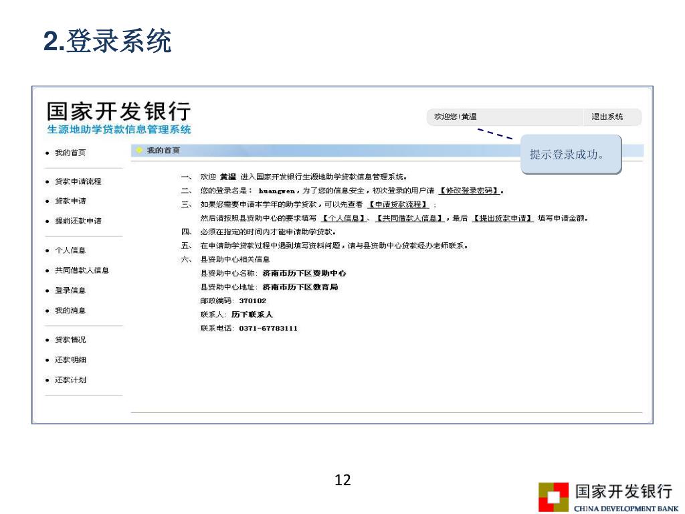The height and width of the screenshot is (514, 685).
Task: Click the address 济南市历下区教育局
Action: (x=300, y=287)
